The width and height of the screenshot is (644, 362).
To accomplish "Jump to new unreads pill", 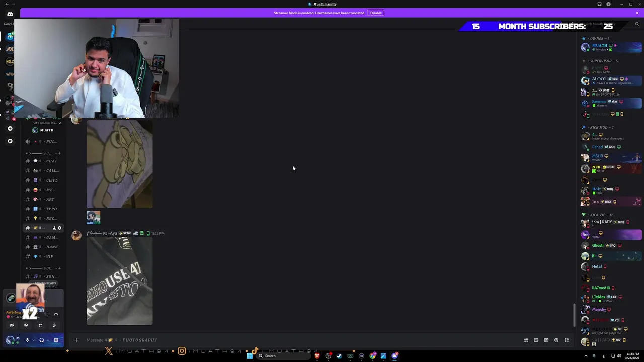I will click(44, 283).
